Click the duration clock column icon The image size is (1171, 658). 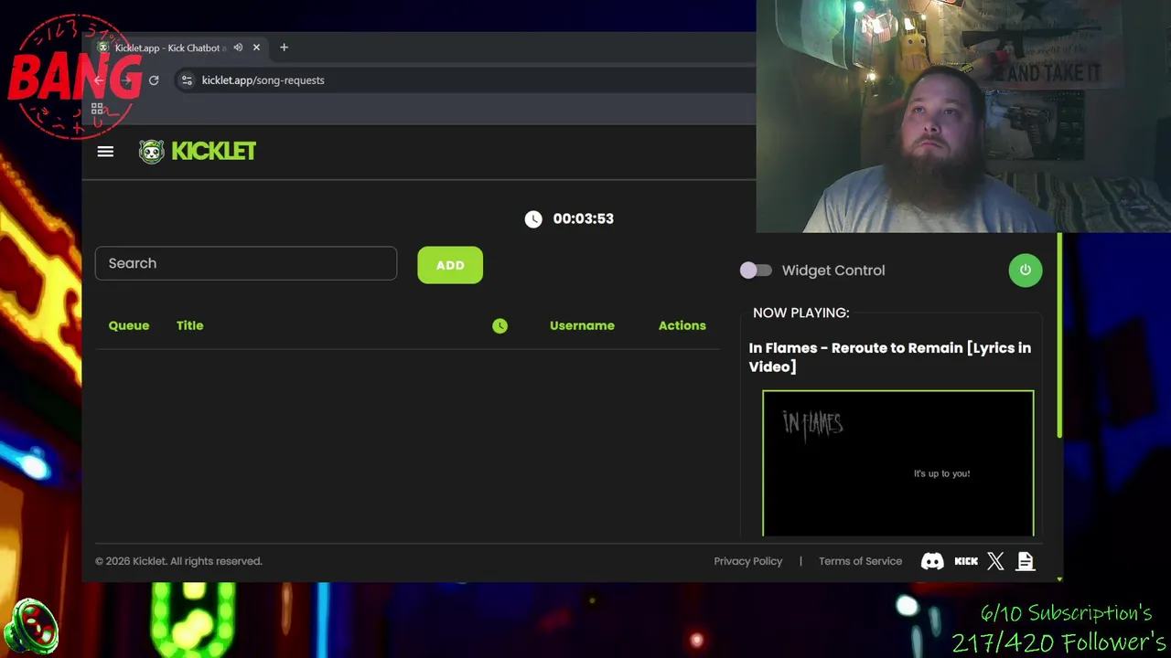(500, 325)
